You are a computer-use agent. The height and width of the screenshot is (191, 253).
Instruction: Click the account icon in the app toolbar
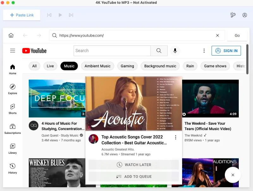coord(245,15)
